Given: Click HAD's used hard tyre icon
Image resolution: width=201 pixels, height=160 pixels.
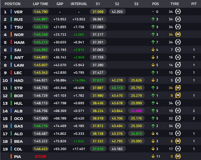Looking at the screenshot, I should pos(178,80).
